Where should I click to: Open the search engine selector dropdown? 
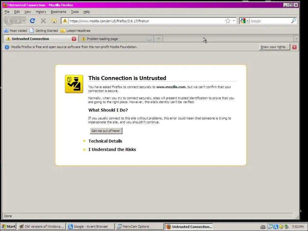244,21
